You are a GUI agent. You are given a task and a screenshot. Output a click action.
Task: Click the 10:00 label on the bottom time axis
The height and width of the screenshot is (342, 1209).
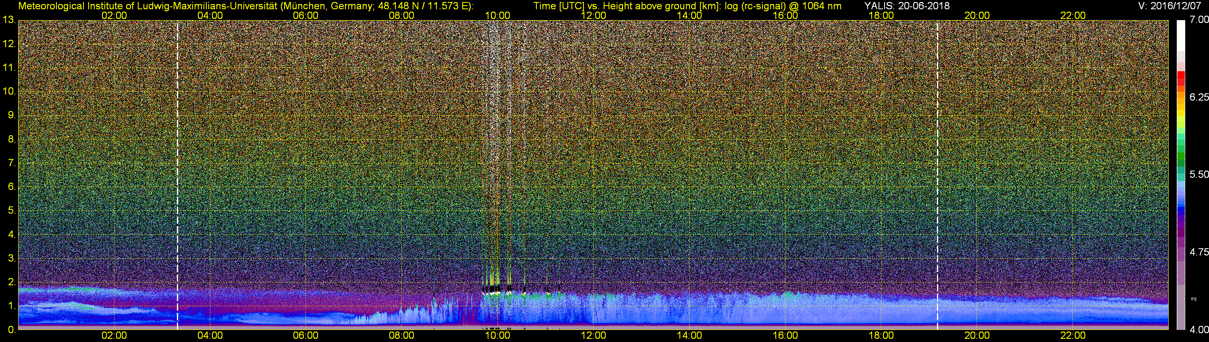497,336
